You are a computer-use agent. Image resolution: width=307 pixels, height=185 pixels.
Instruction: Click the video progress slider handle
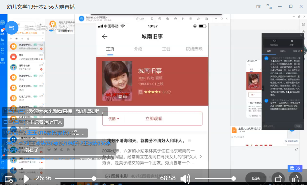click(94, 179)
